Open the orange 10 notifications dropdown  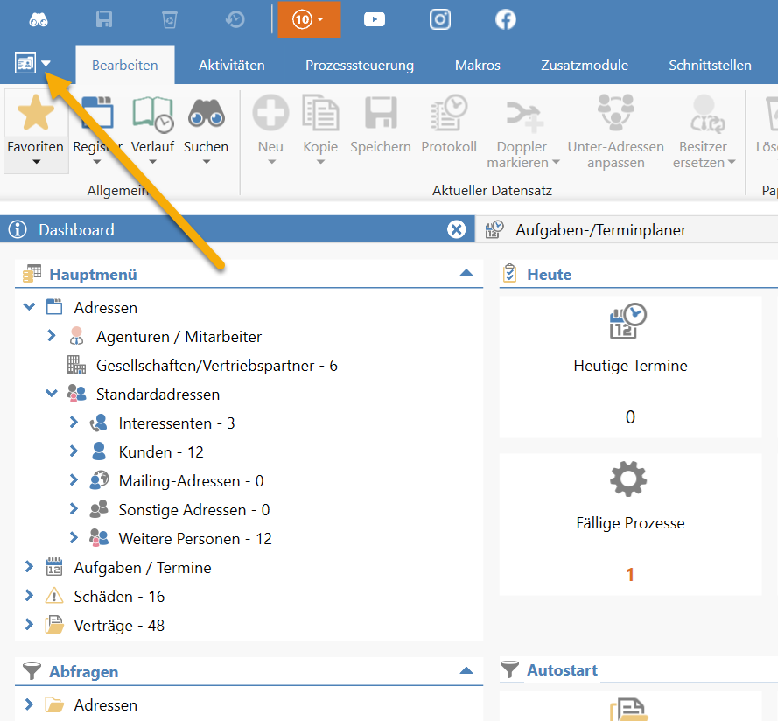coord(309,19)
